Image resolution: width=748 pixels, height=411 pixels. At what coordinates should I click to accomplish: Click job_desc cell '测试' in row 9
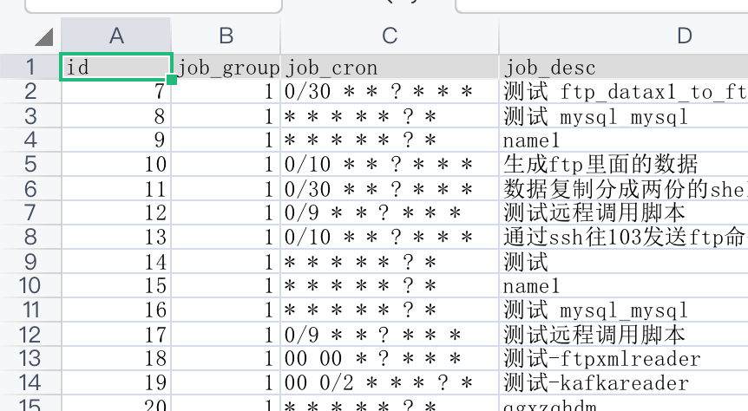coord(624,261)
